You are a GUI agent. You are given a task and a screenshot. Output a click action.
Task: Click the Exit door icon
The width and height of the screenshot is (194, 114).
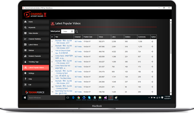tap(26, 85)
